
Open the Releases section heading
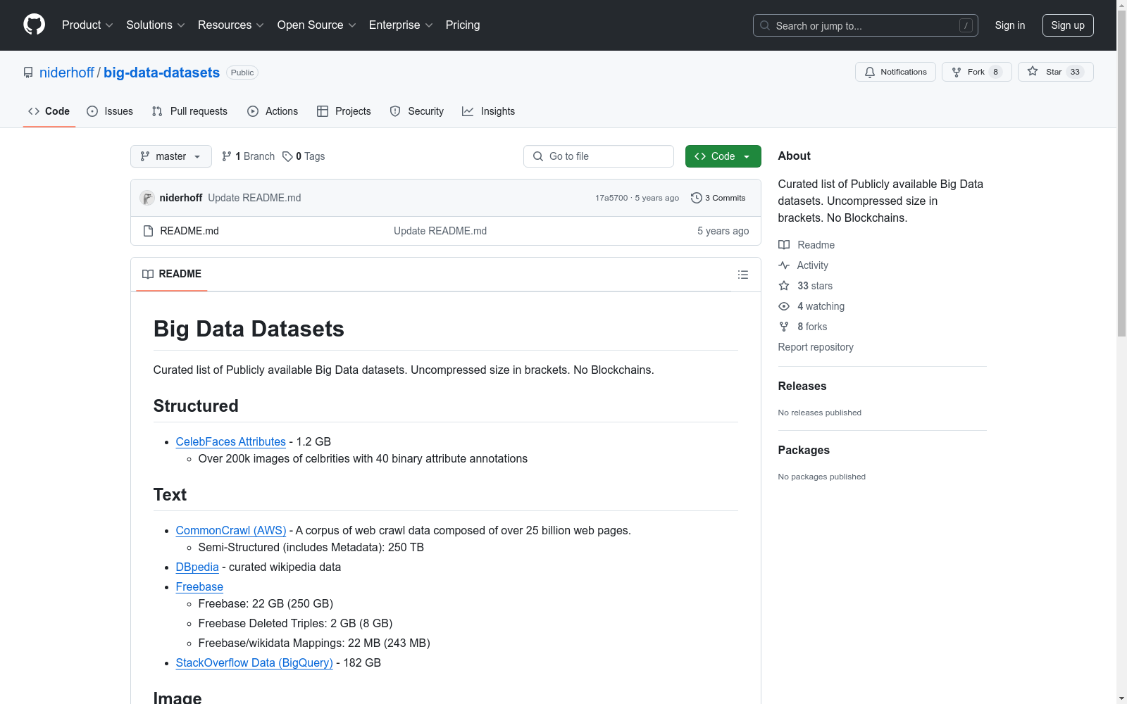(x=802, y=386)
